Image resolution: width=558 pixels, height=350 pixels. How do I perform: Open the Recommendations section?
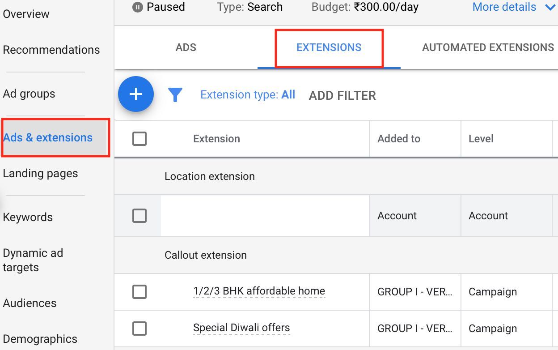click(51, 50)
